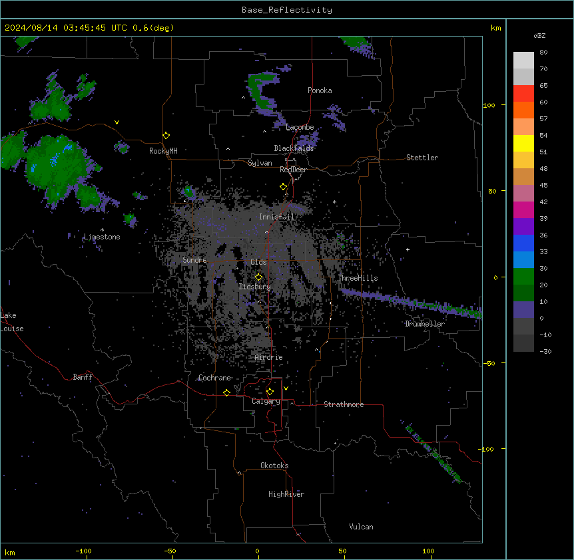Click the Olds city label

258,262
